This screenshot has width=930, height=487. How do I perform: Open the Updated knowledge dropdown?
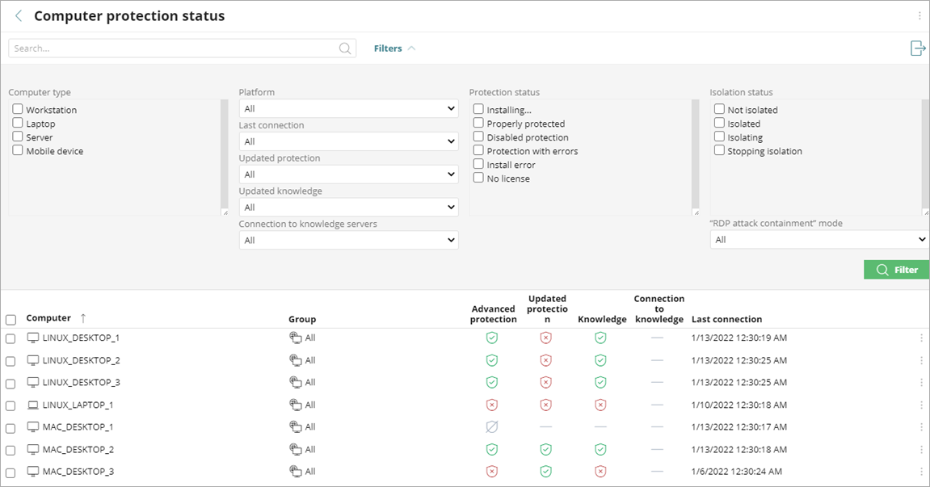pos(347,207)
